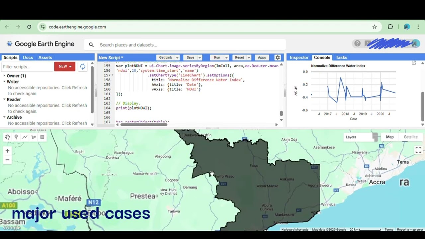Select the draw line tool
This screenshot has width=425, height=239.
click(25, 137)
